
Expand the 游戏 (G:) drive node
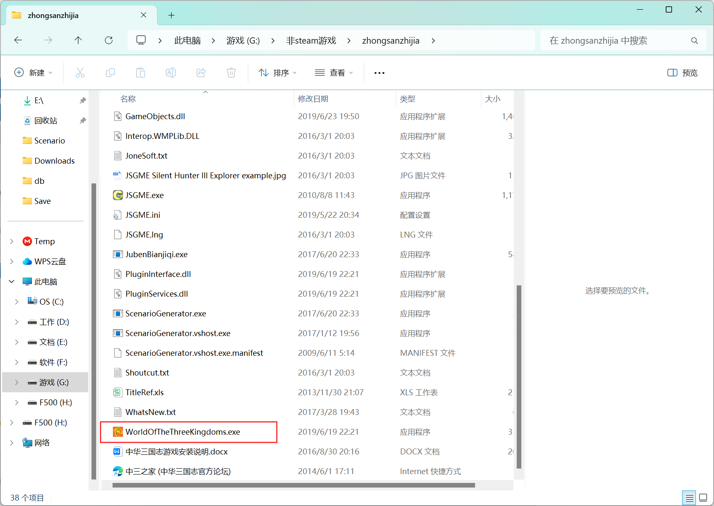point(17,382)
